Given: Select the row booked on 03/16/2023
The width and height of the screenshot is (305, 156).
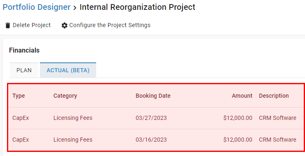Looking at the screenshot, I should (x=156, y=140).
